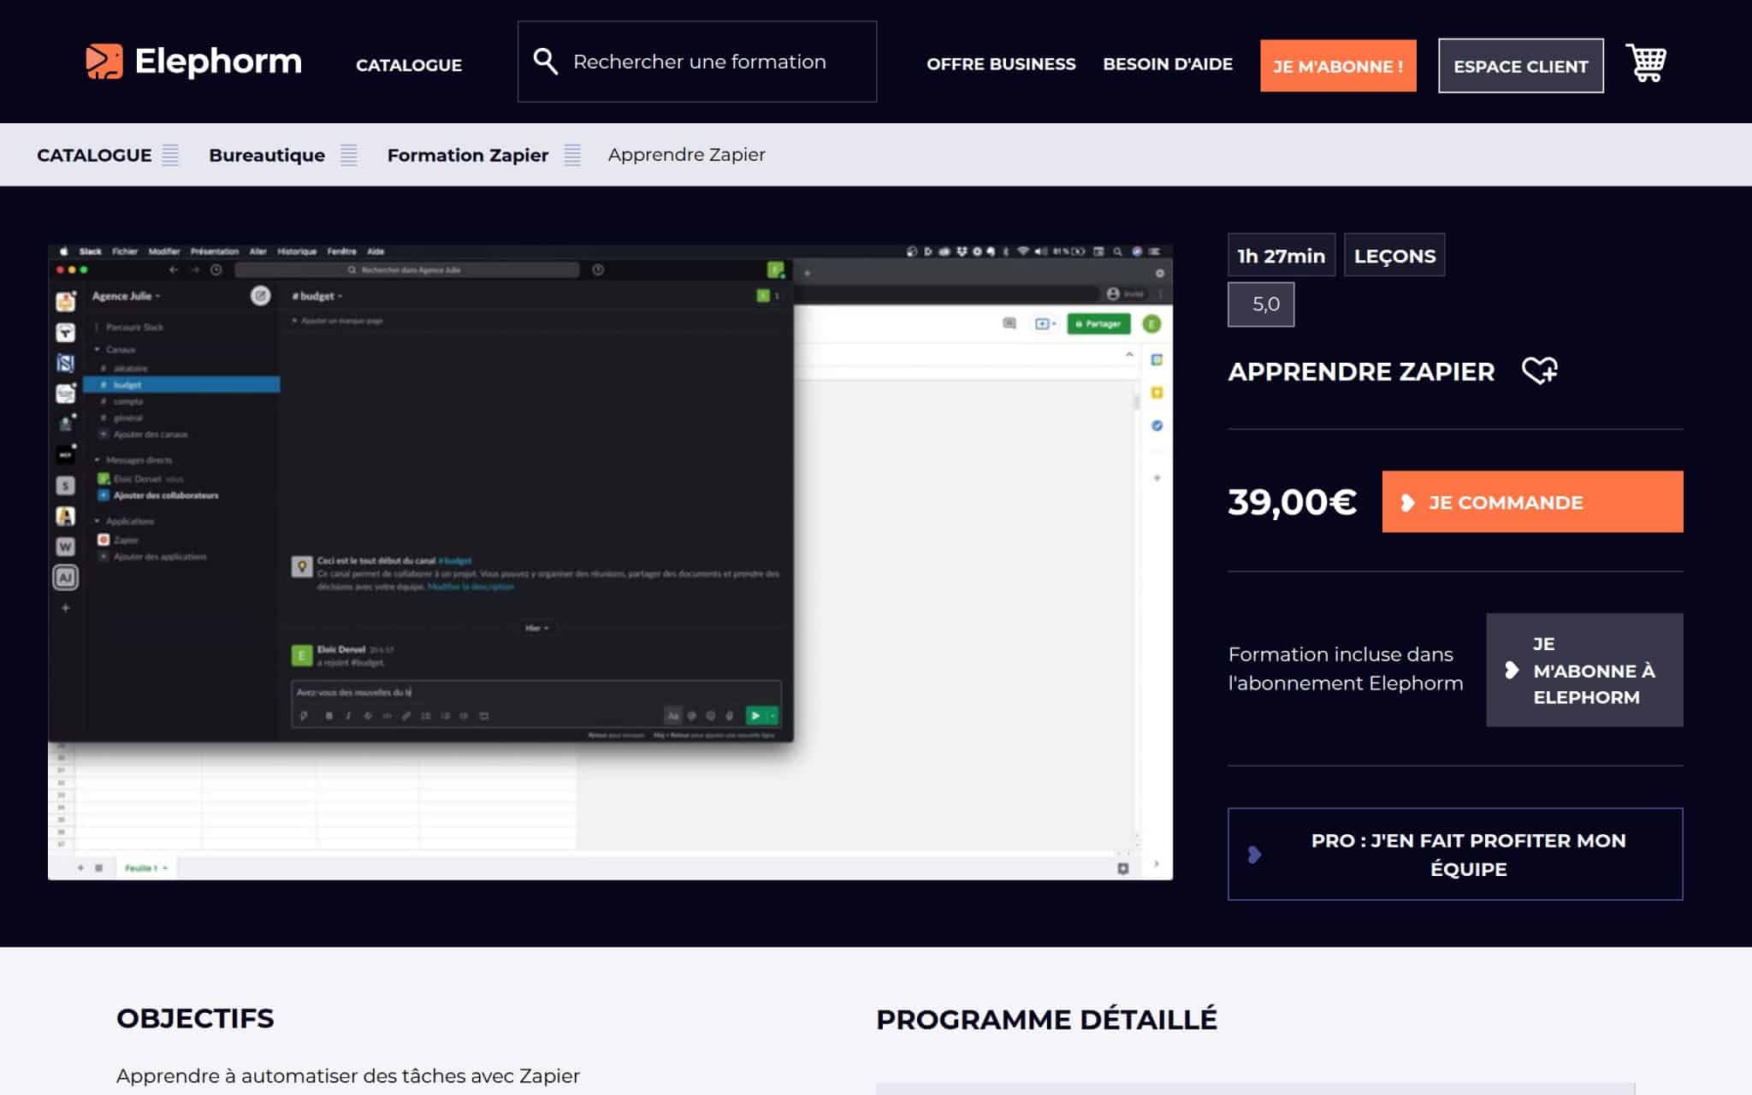Open BESOIN D'AIDE menu item
The height and width of the screenshot is (1095, 1752).
tap(1168, 64)
